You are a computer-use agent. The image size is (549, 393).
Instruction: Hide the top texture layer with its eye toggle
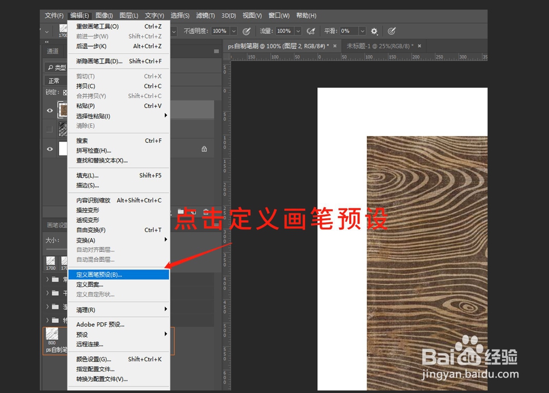[x=49, y=109]
